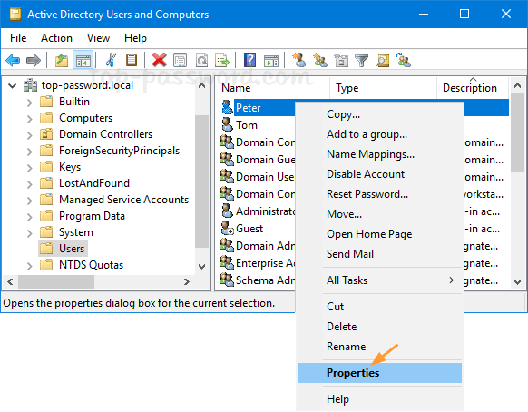The height and width of the screenshot is (412, 528).
Task: Expand the Domain Controllers node
Action: [30, 135]
